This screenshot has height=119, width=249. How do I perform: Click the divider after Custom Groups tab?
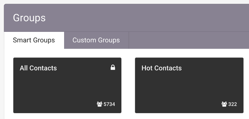click(129, 40)
